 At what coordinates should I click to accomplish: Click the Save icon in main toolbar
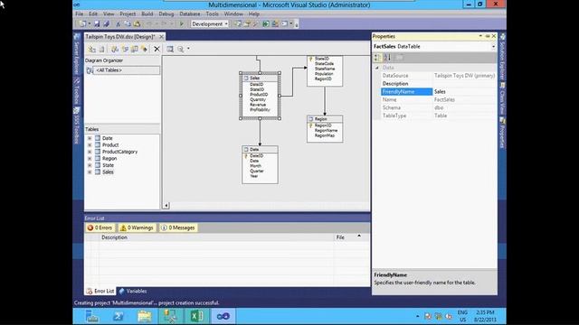click(97, 24)
